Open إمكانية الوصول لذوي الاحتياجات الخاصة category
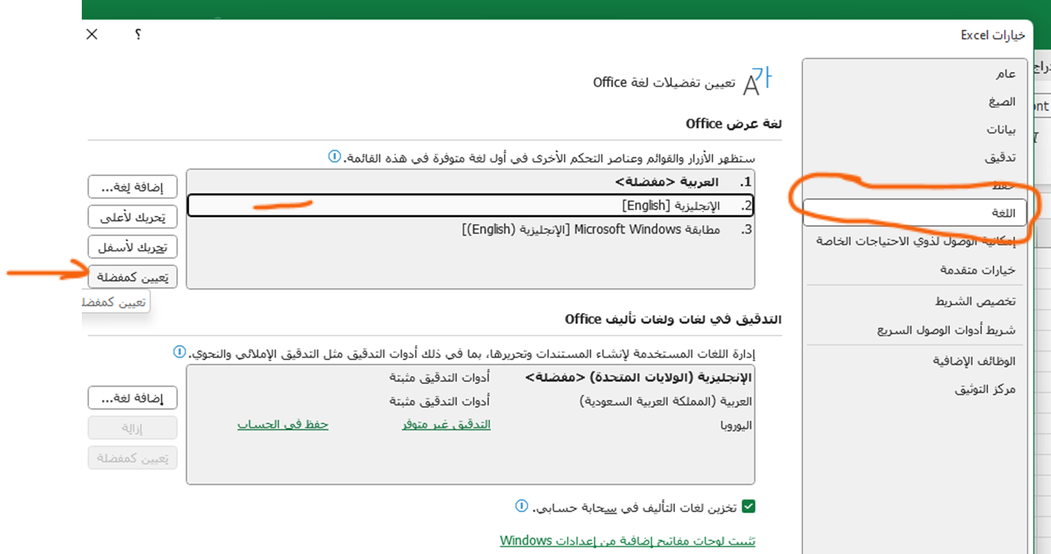 914,241
